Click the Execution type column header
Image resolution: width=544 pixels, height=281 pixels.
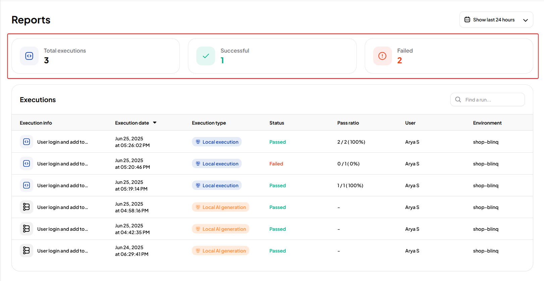tap(209, 123)
